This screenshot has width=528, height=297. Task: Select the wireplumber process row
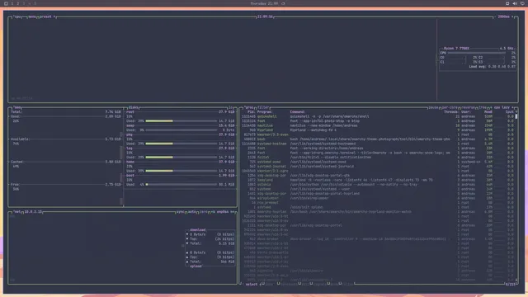378,198
